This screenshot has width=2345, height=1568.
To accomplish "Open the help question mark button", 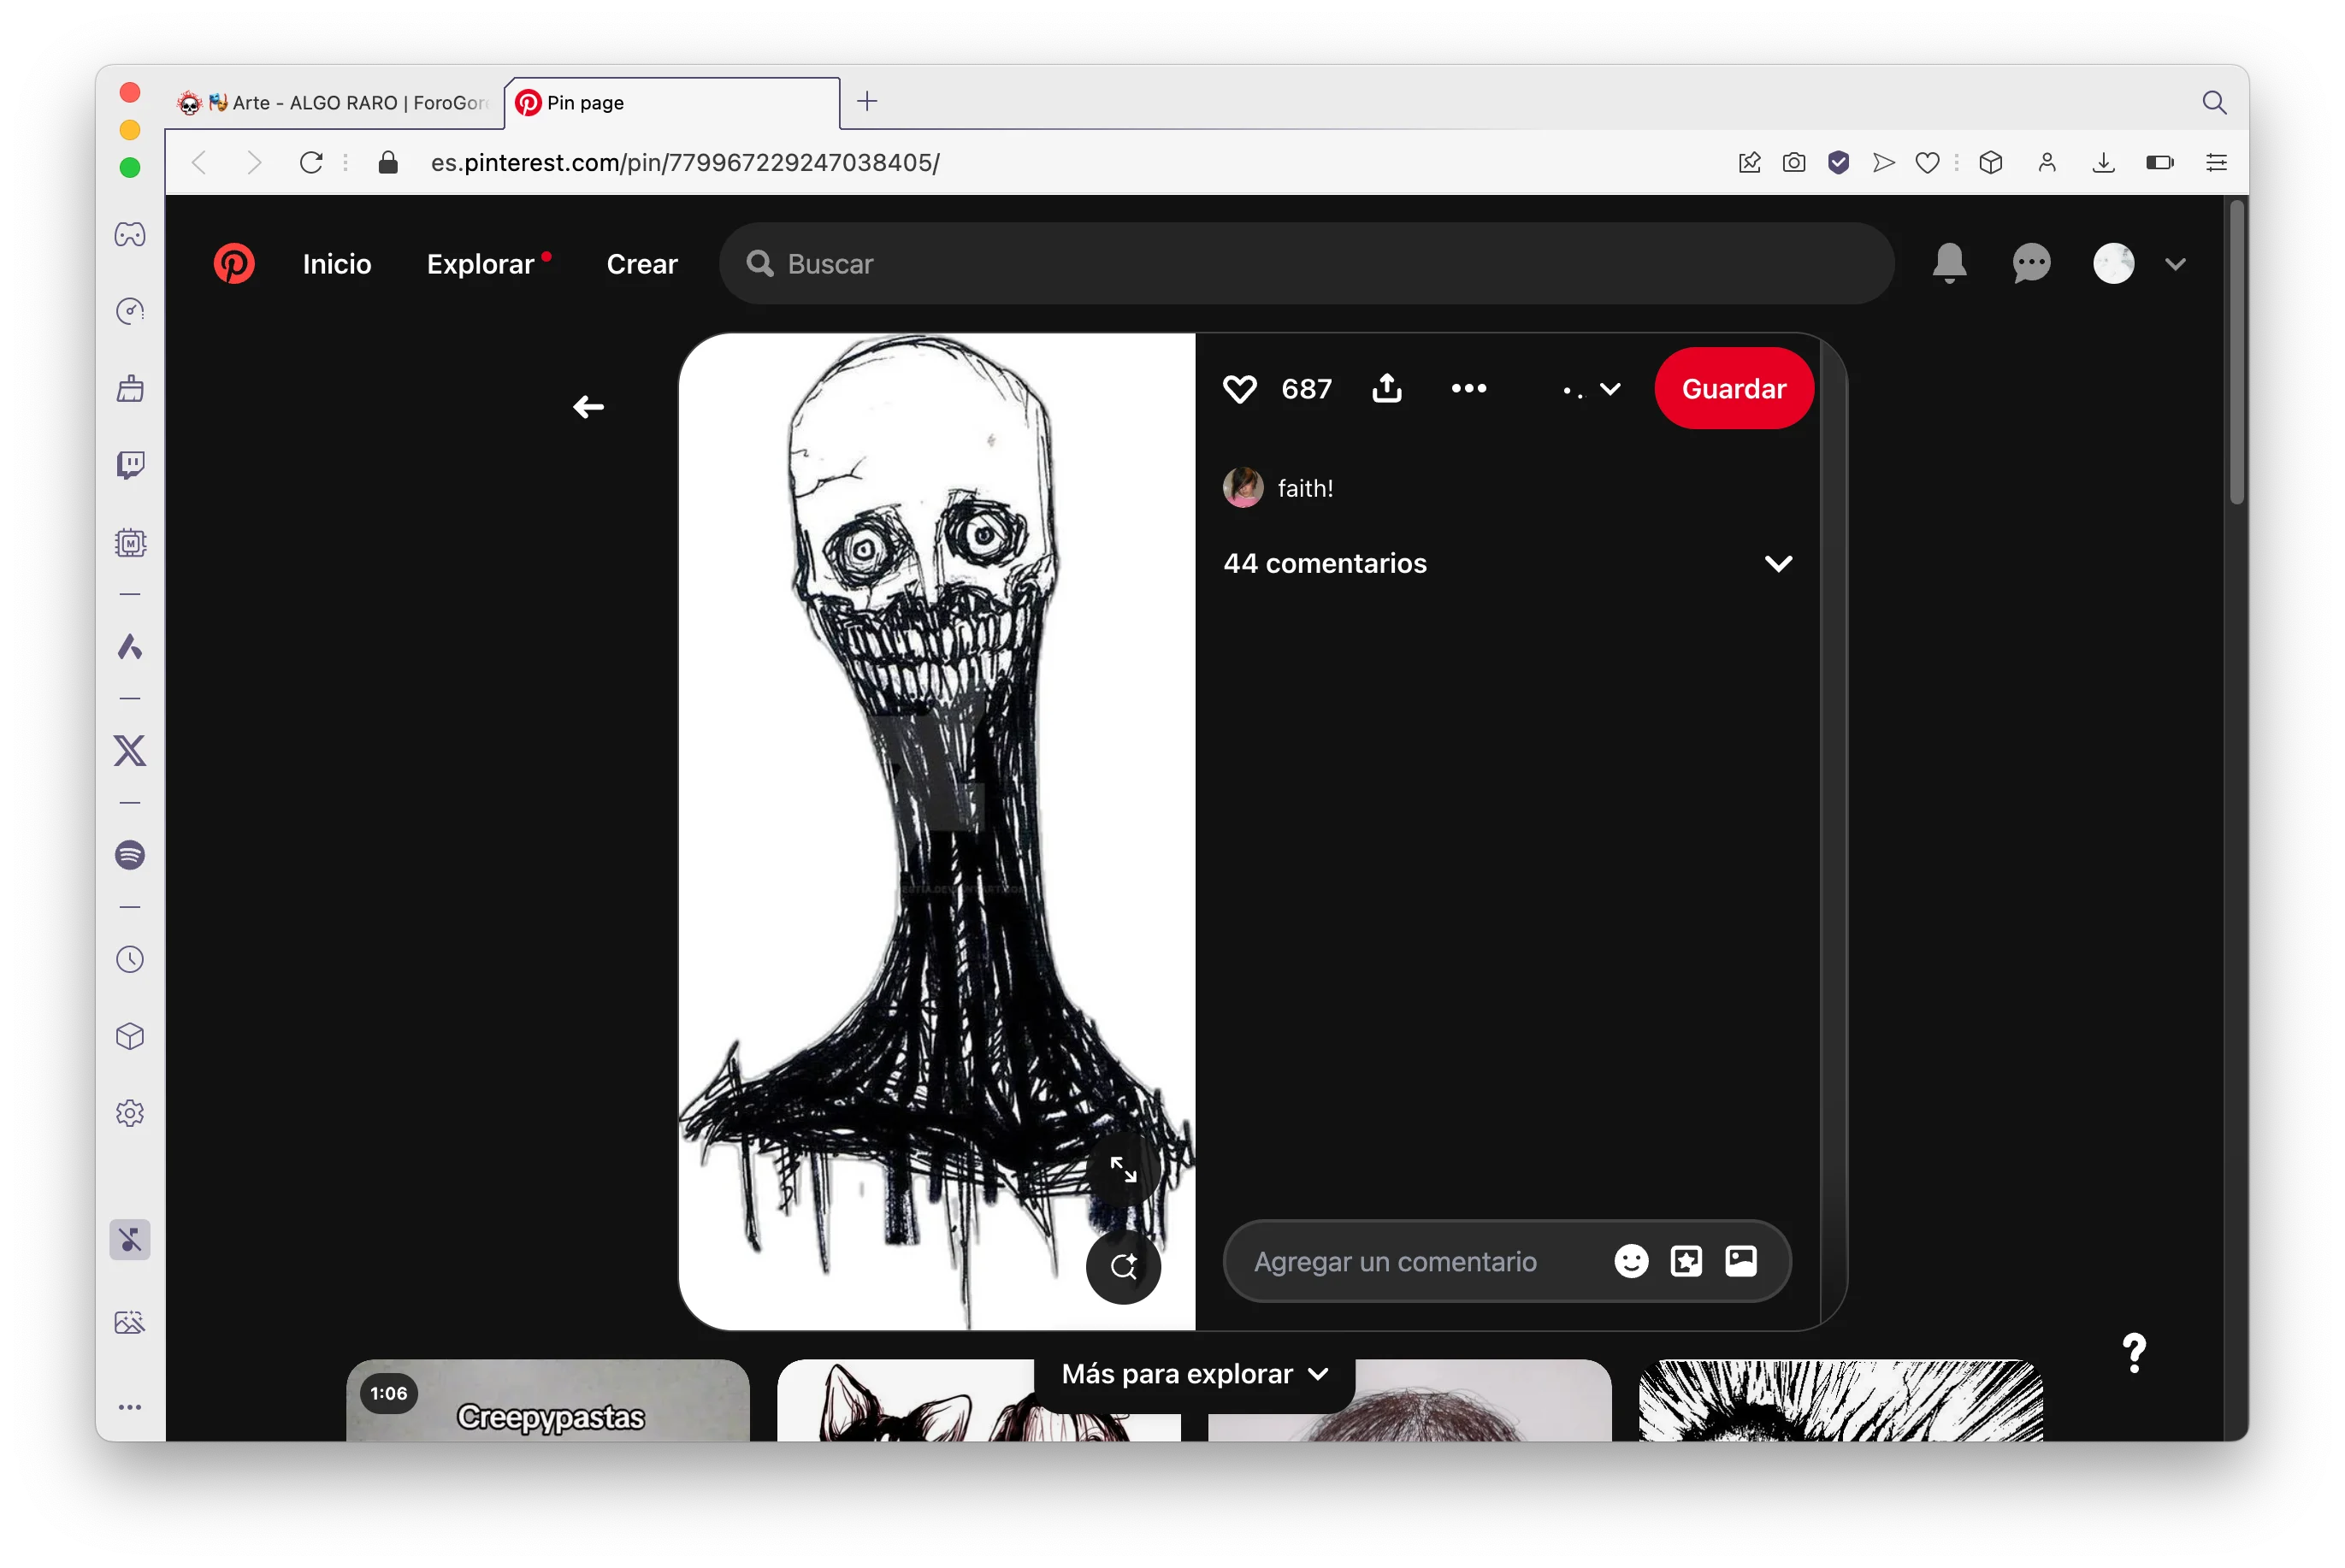I will 2134,1353.
